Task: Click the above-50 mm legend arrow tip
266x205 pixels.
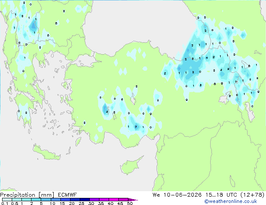Action: pyautogui.click(x=133, y=200)
